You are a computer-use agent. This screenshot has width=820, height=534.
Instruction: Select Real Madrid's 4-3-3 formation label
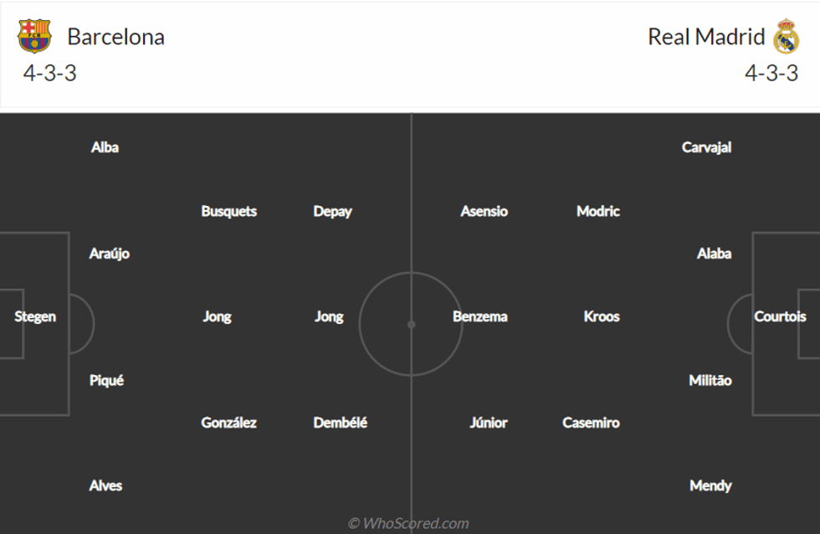[771, 74]
